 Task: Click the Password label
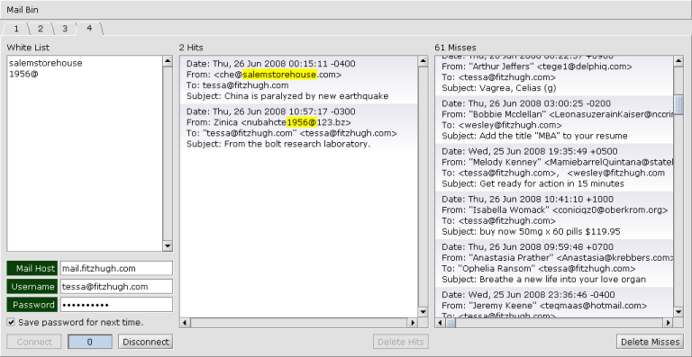[32, 305]
